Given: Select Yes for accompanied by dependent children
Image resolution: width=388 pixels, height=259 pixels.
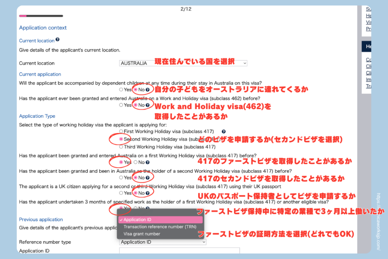Looking at the screenshot, I should click(x=121, y=89).
